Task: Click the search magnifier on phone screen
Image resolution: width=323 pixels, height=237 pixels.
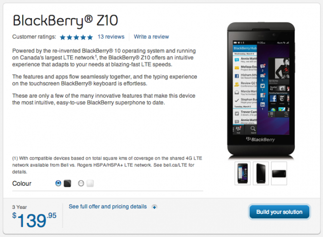Action: (253, 129)
